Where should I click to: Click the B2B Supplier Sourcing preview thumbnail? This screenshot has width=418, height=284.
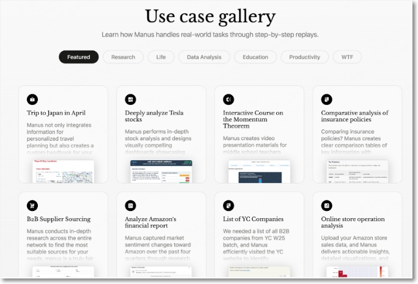pos(63,272)
